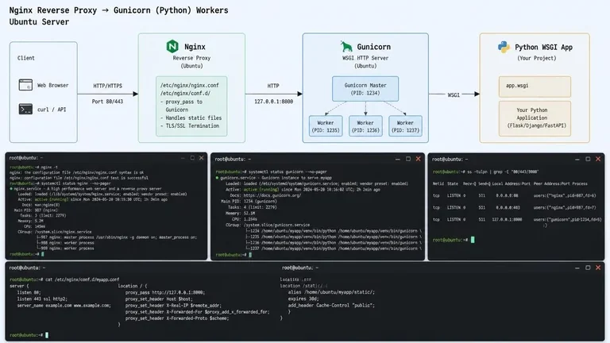Close the nginx status terminal window
Image resolution: width=610 pixels, height=343 pixels.
pos(201,158)
